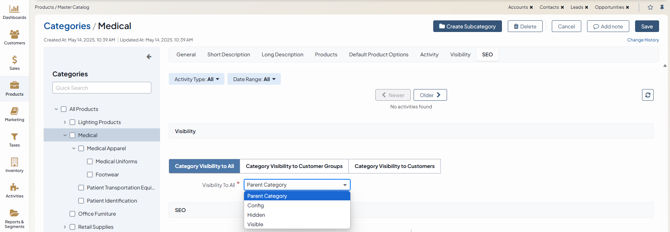Click the Create Subcategory button
The width and height of the screenshot is (670, 232).
pyautogui.click(x=467, y=26)
